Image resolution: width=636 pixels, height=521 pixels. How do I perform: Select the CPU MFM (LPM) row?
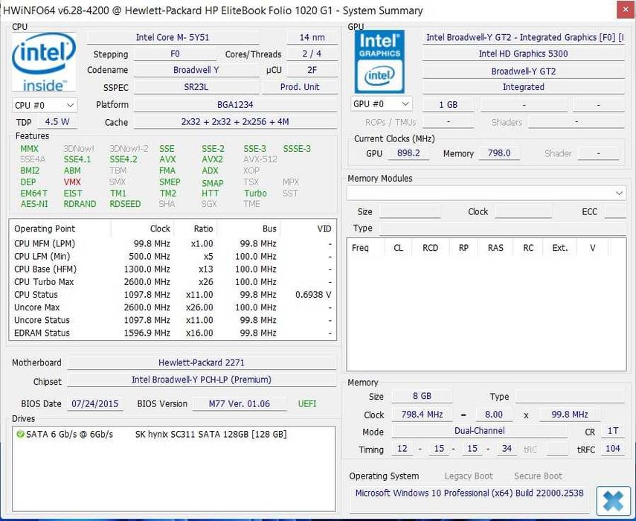[173, 243]
